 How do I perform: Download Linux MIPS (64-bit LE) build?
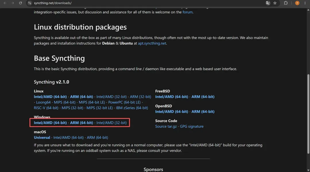tap(92, 102)
